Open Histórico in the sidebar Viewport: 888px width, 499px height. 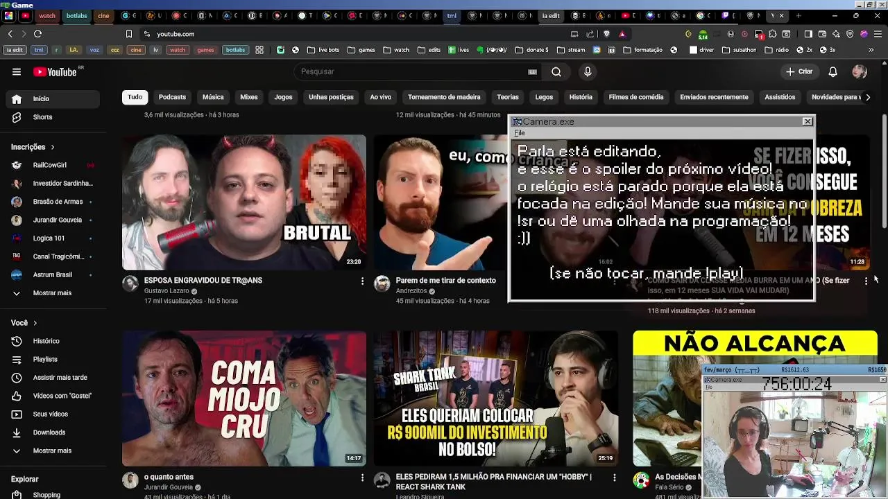(53, 341)
